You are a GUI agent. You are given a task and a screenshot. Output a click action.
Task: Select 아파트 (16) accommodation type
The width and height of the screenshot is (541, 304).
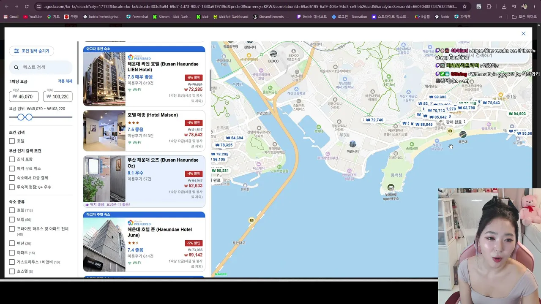(12, 252)
